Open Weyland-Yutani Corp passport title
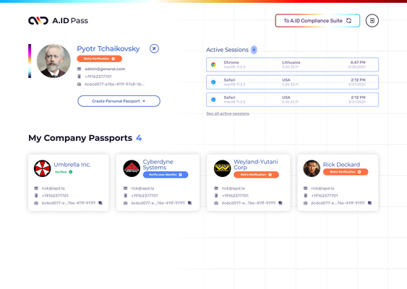This screenshot has height=289, width=407. [x=256, y=165]
